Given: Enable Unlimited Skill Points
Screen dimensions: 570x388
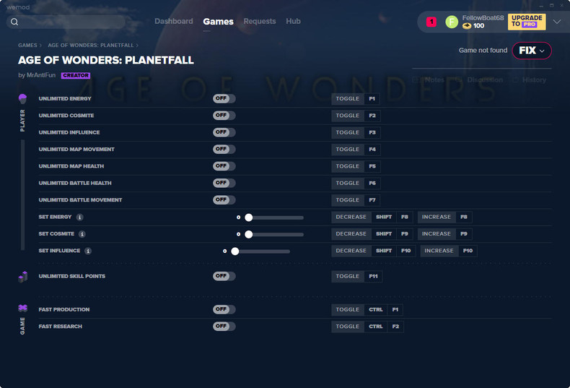Looking at the screenshot, I should tap(224, 276).
